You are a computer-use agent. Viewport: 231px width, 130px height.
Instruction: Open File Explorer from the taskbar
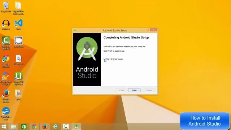[x=13, y=127]
